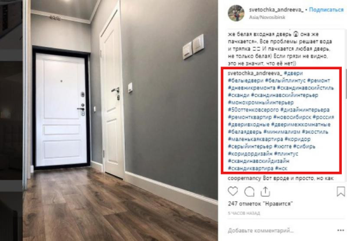Open the #минимализм hashtag
Image resolution: width=347 pixels, height=241 pixels.
pos(282,132)
